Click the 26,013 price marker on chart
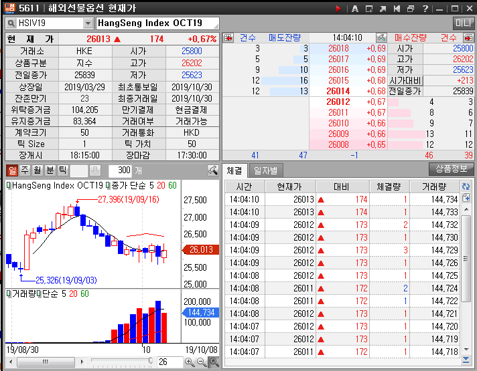The width and height of the screenshot is (477, 371). [200, 249]
